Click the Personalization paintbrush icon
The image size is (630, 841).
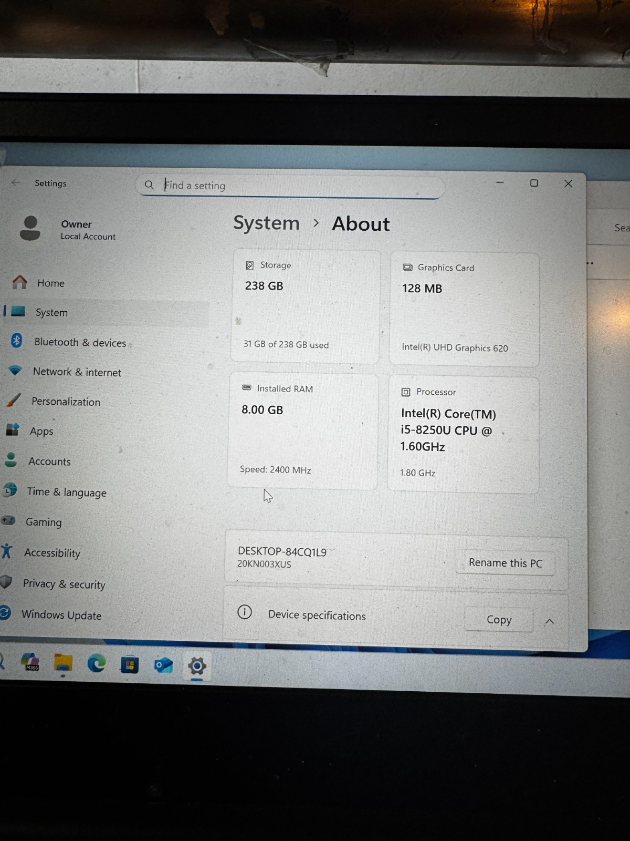click(14, 400)
